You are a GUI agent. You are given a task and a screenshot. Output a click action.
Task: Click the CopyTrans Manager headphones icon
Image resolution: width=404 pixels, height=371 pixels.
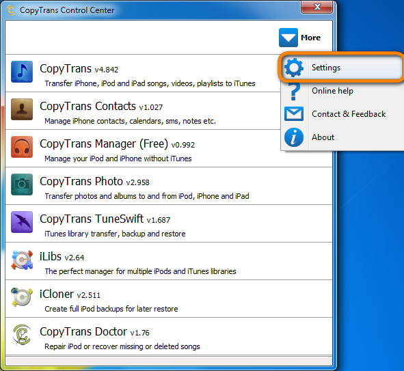22,147
